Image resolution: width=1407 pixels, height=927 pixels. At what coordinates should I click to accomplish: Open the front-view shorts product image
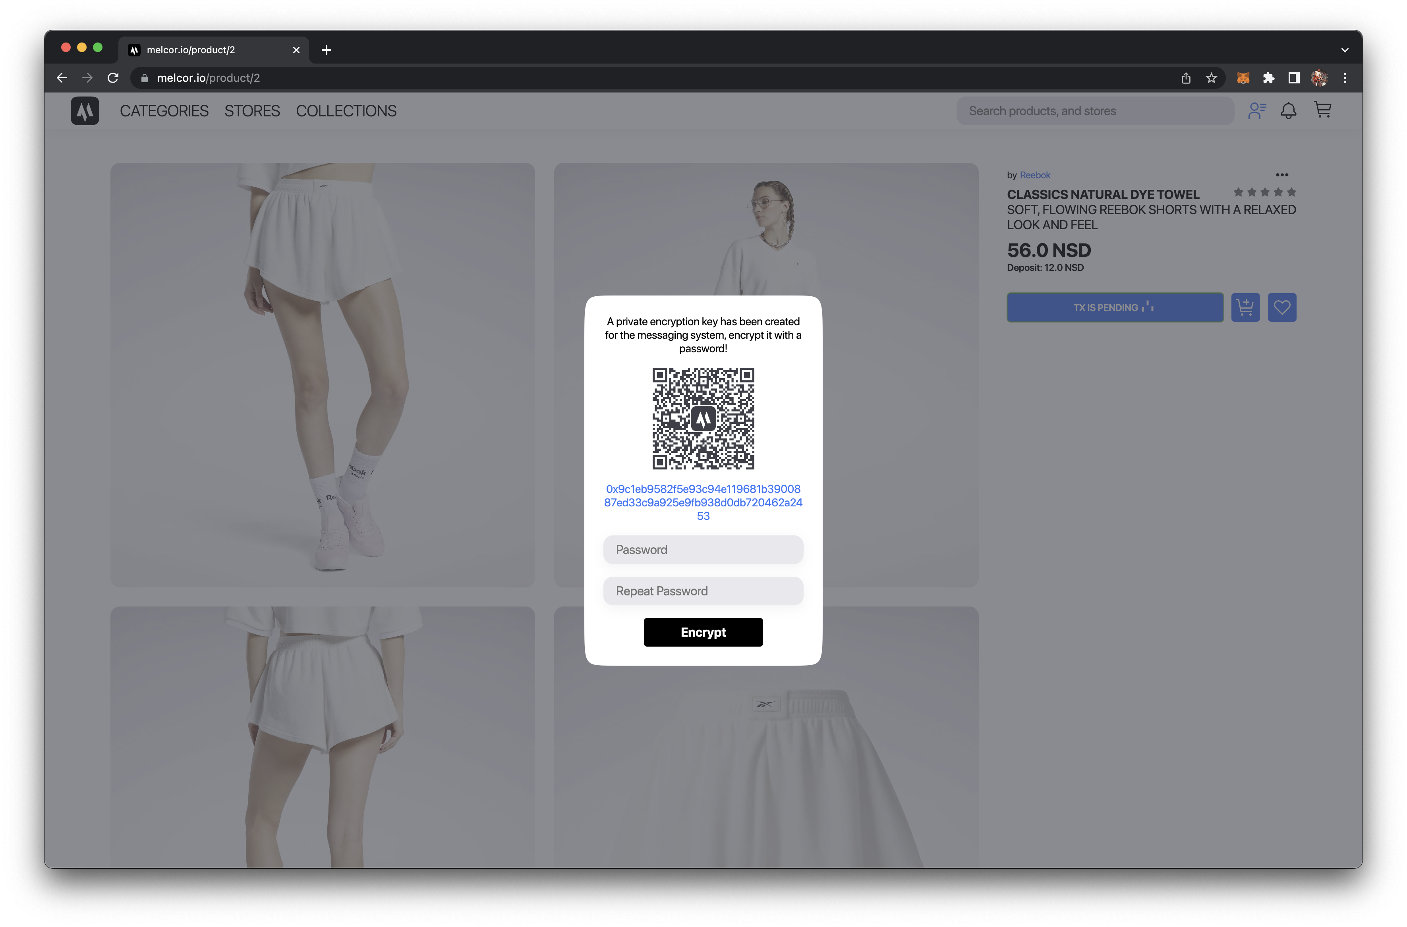[322, 375]
